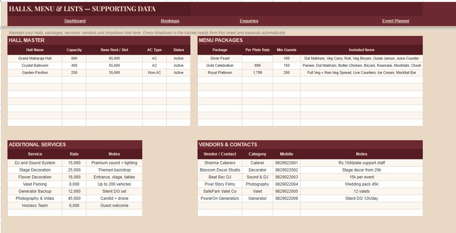Select the Garden Pavilion cell

pos(35,73)
